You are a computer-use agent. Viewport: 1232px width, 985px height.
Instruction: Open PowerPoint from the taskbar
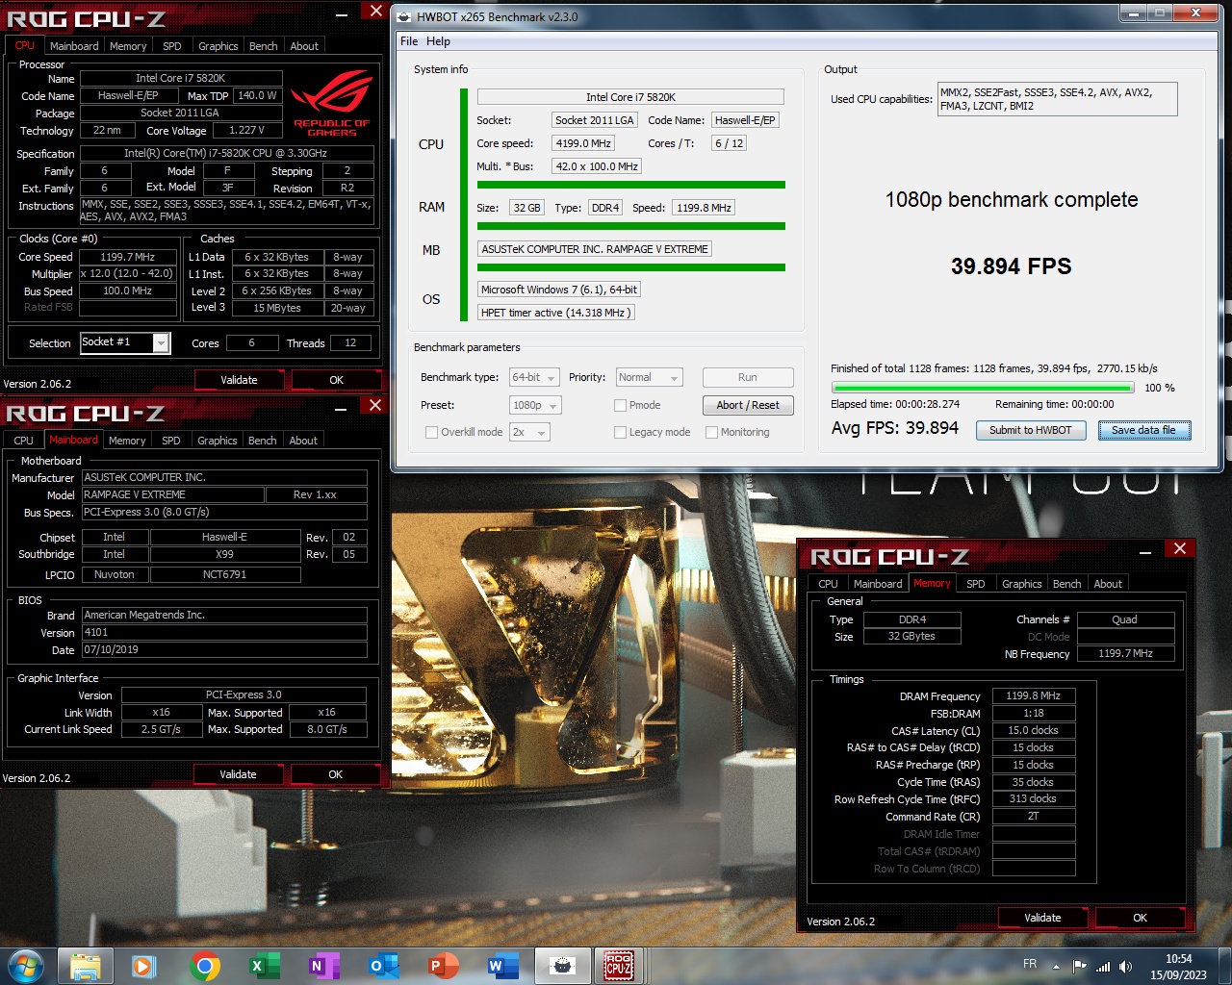click(442, 966)
